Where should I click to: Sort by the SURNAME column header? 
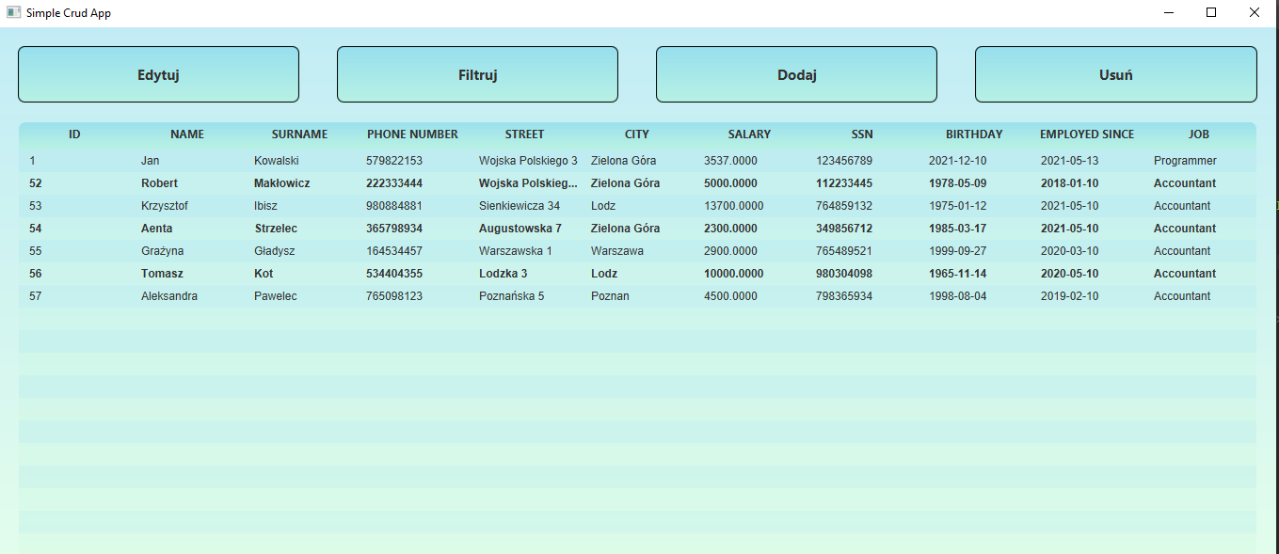[x=299, y=134]
